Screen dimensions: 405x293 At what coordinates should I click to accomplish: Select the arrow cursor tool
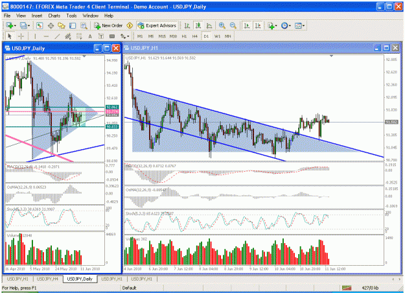[10, 36]
